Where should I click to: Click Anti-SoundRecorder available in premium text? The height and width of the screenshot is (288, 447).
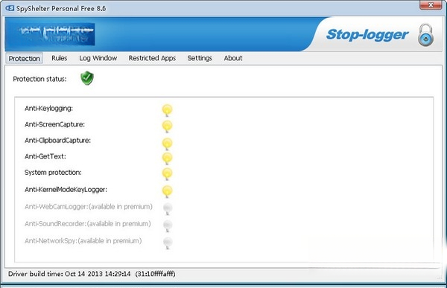point(88,223)
